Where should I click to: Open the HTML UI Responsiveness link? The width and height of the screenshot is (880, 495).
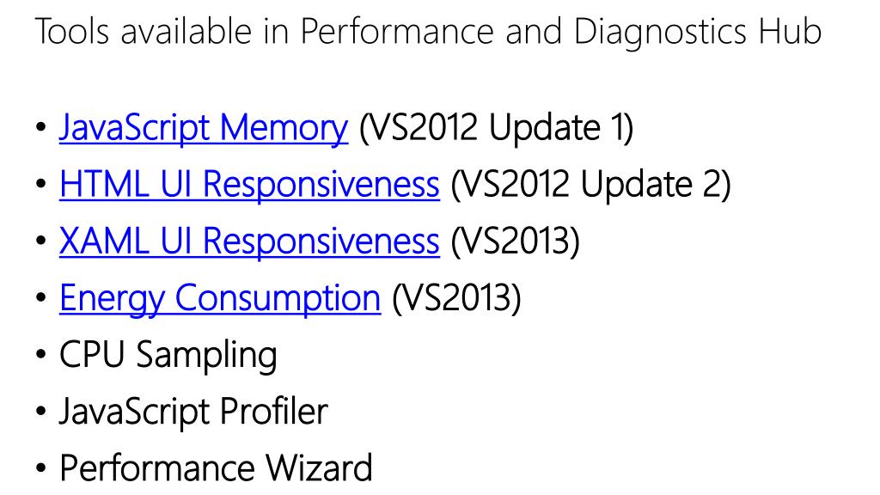(x=249, y=185)
